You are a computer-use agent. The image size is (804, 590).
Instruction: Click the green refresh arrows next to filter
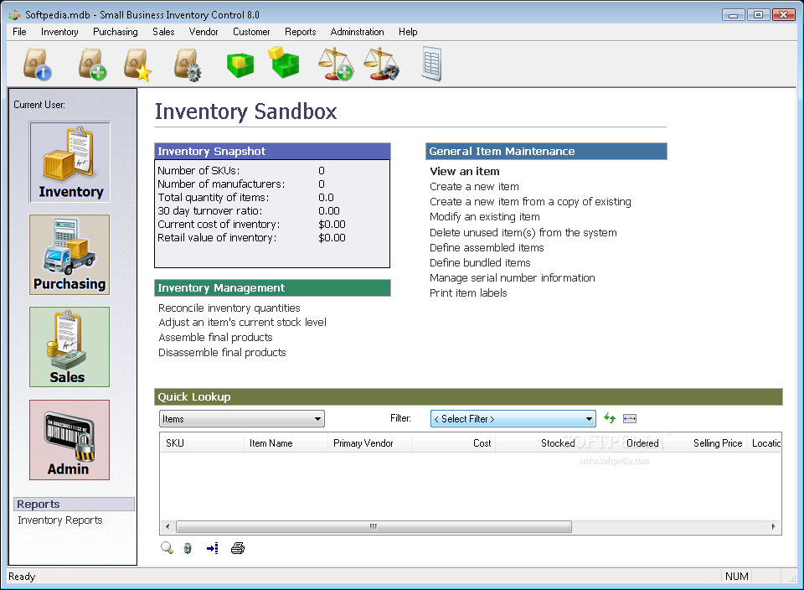tap(609, 418)
